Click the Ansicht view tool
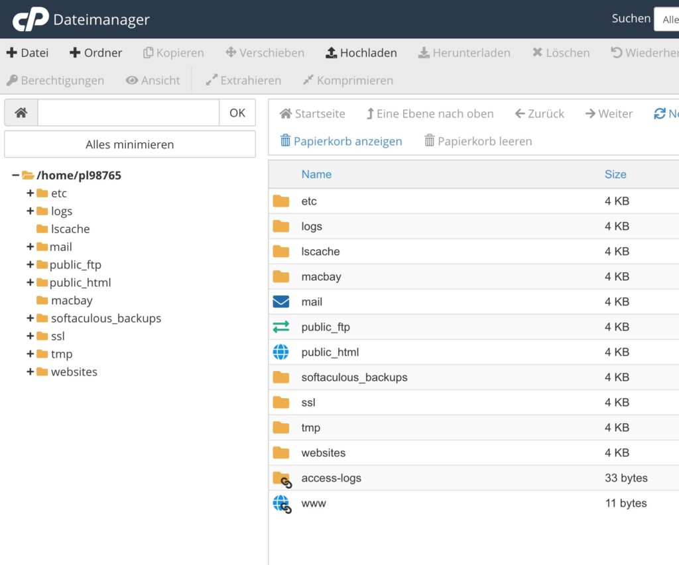This screenshot has height=565, width=679. 153,80
